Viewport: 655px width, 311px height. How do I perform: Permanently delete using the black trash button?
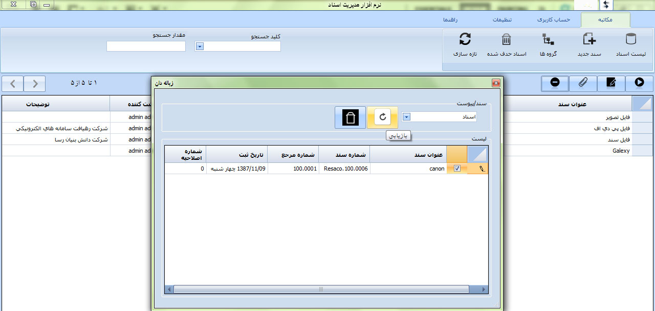click(x=351, y=117)
